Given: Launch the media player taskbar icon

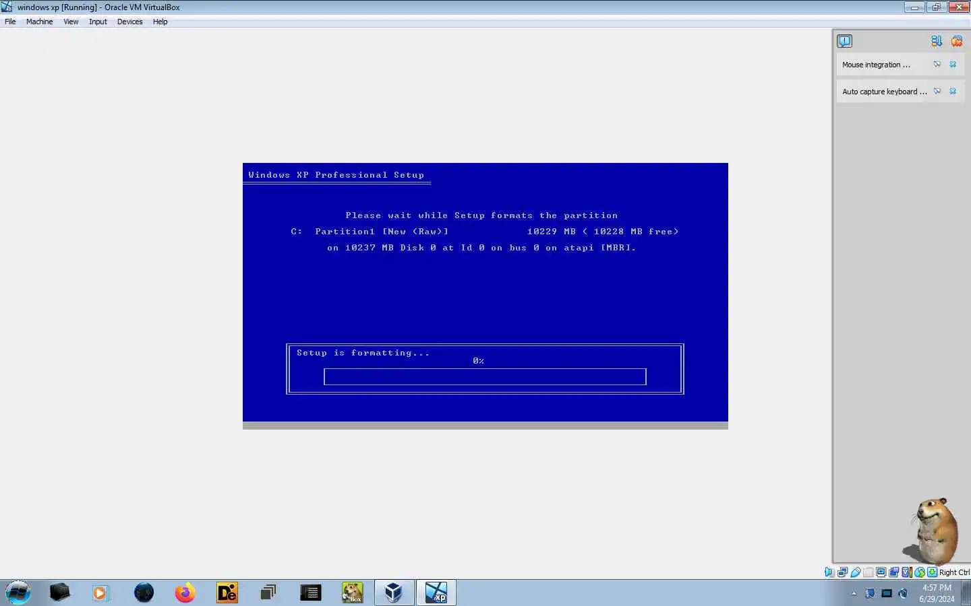Looking at the screenshot, I should tap(100, 593).
